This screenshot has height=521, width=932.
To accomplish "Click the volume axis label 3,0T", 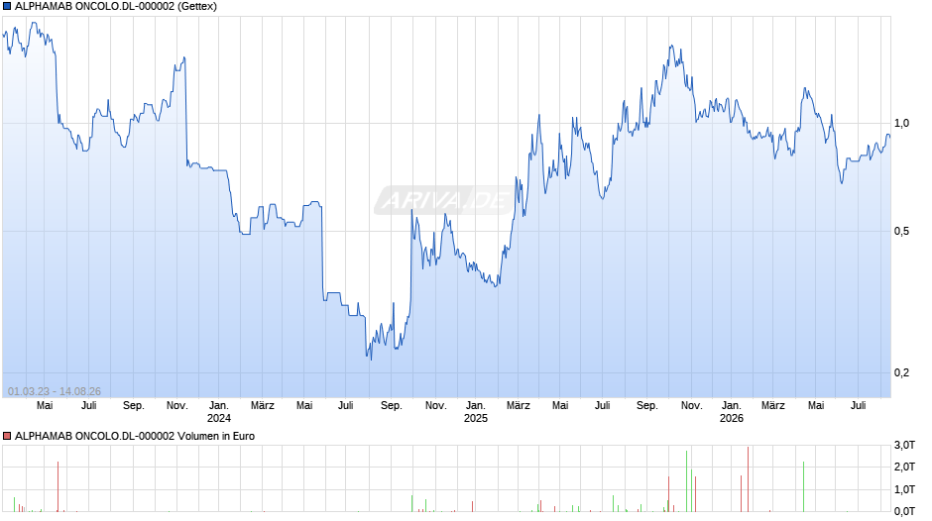I will [x=904, y=445].
